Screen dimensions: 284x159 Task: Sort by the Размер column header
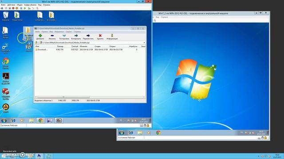pyautogui.click(x=60, y=46)
